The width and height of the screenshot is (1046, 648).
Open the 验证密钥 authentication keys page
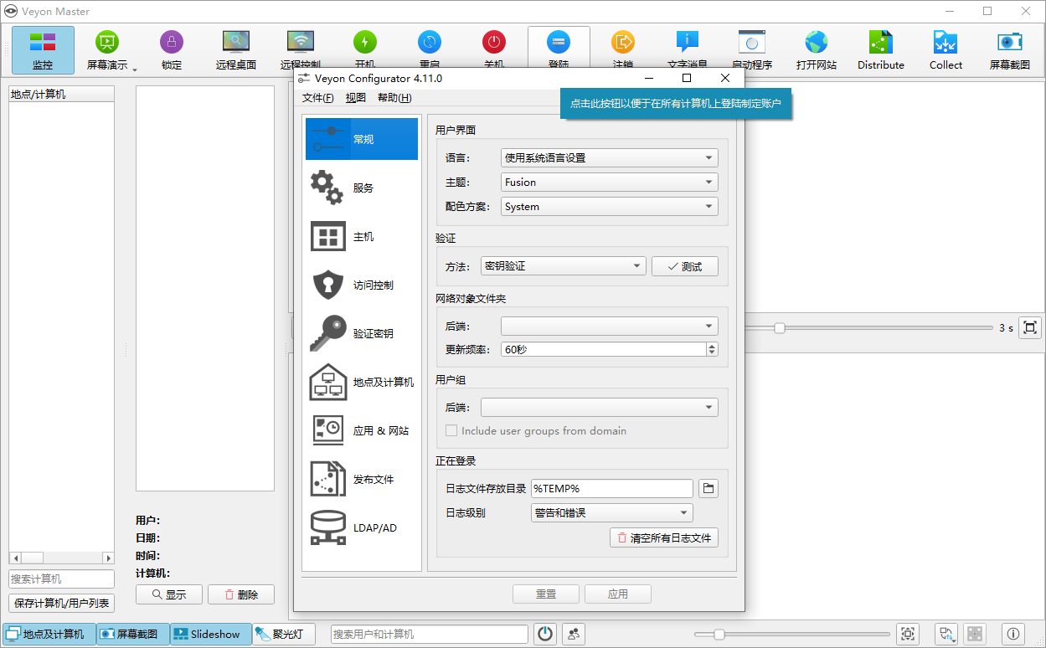coord(362,333)
